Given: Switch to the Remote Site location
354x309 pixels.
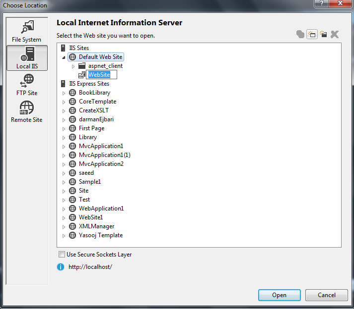Looking at the screenshot, I should click(27, 111).
